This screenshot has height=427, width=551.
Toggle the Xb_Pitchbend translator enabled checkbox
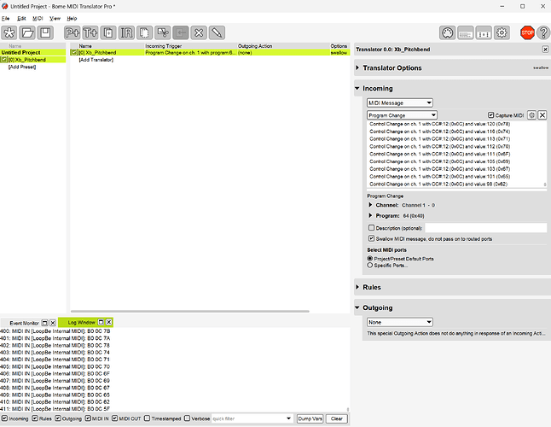pos(74,52)
